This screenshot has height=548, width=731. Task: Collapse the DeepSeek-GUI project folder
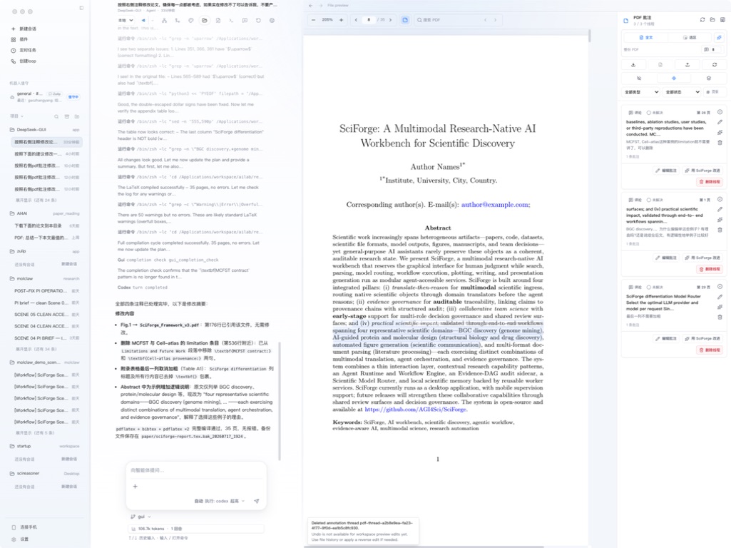45,130
